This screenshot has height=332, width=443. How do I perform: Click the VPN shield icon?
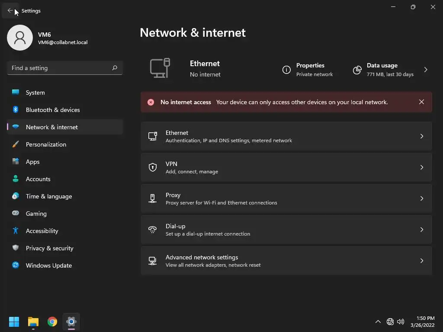(153, 167)
